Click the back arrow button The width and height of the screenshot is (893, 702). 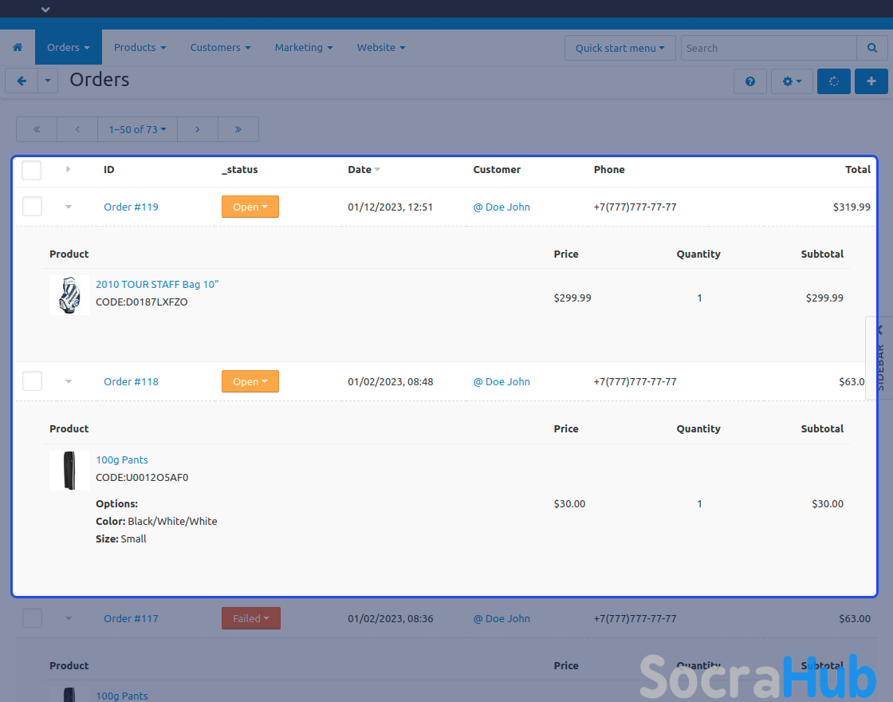pos(22,81)
